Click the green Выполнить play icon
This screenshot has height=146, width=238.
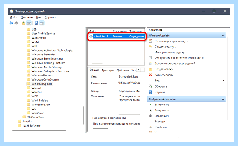[150, 105]
